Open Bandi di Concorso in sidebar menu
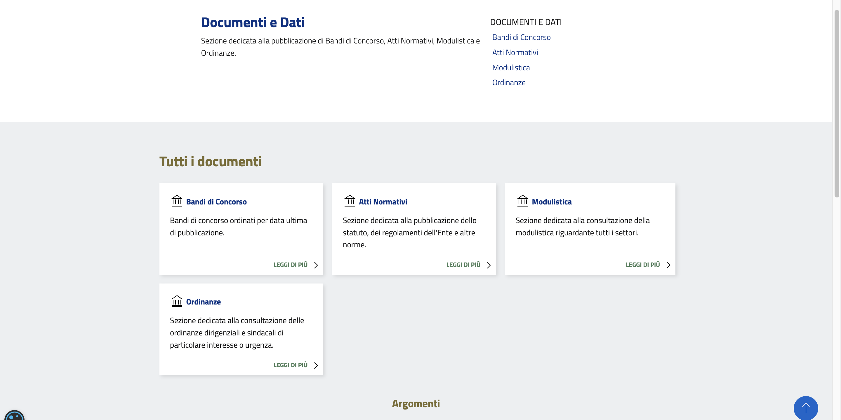The width and height of the screenshot is (841, 420). (521, 38)
